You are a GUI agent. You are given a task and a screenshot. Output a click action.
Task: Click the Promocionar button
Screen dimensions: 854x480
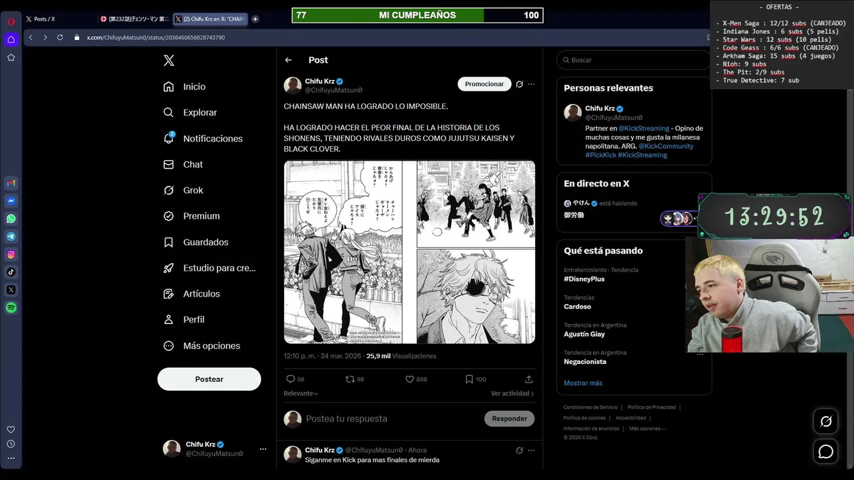[x=484, y=84]
